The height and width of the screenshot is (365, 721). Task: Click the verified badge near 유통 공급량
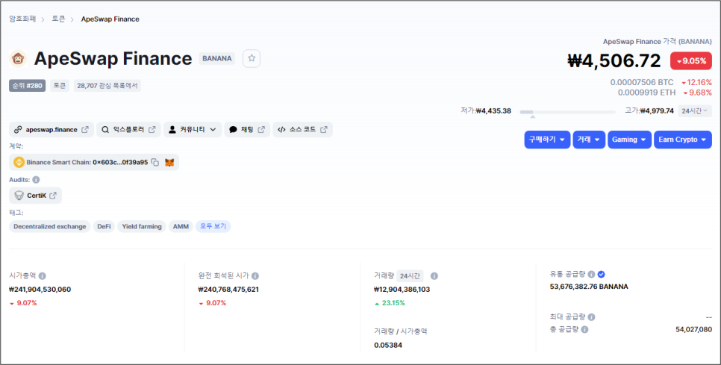pyautogui.click(x=601, y=275)
